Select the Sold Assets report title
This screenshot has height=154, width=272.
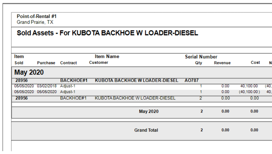tap(107, 33)
